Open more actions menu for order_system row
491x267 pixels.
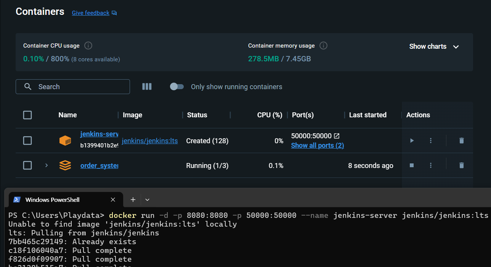click(431, 165)
